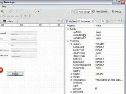126x94 pixels.
Task: Toggle the displaysTags checkbox
Action: tap(96, 56)
